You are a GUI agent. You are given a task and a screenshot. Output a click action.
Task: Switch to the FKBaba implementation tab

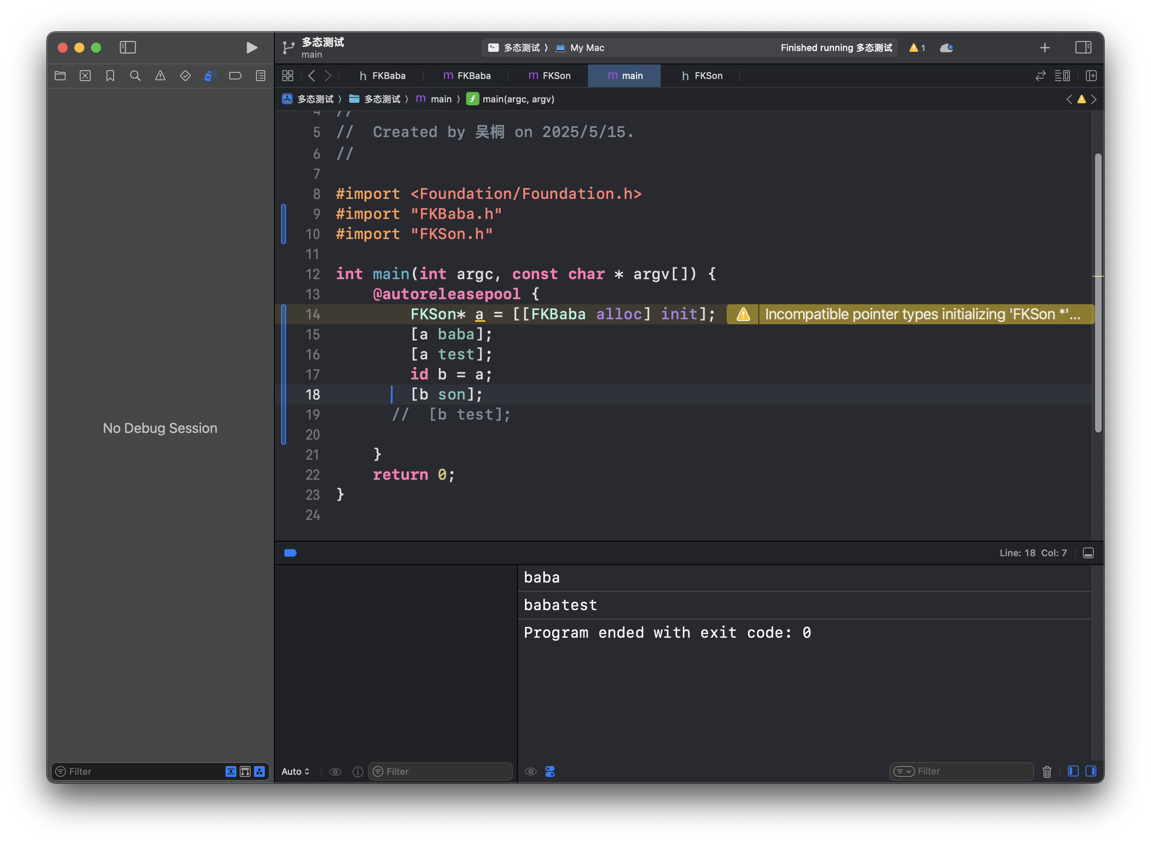pos(466,76)
